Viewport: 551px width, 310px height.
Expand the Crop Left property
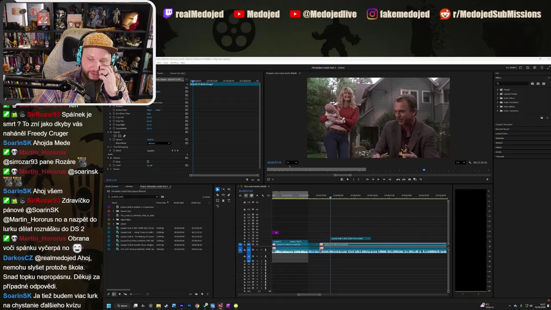pos(110,117)
